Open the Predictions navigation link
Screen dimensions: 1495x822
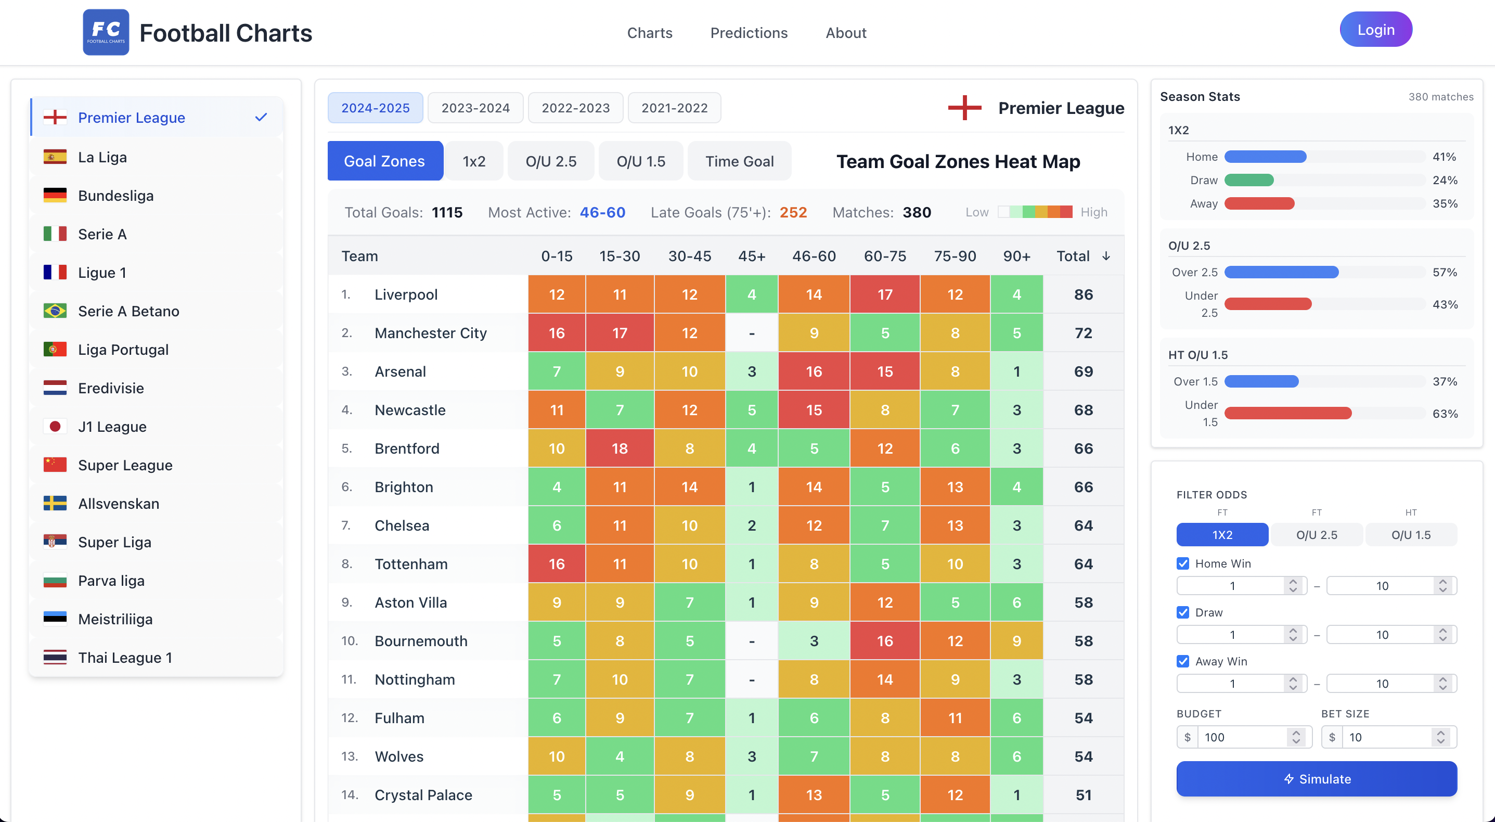point(749,33)
